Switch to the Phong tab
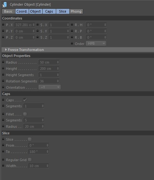154x180 pixels. point(76,11)
